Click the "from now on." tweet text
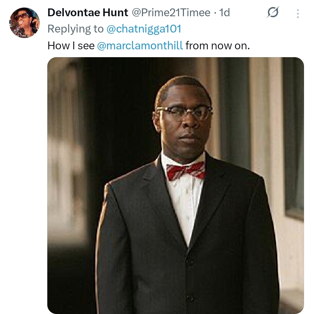This screenshot has width=313, height=314. click(218, 46)
